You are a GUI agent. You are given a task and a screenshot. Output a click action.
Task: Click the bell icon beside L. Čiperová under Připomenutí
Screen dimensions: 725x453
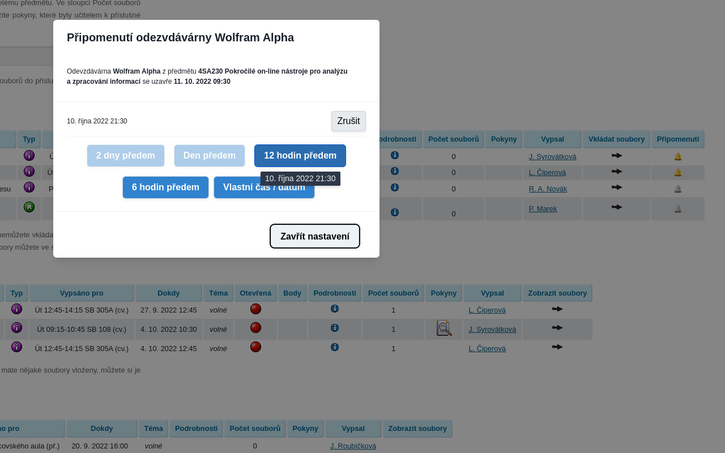pyautogui.click(x=678, y=172)
